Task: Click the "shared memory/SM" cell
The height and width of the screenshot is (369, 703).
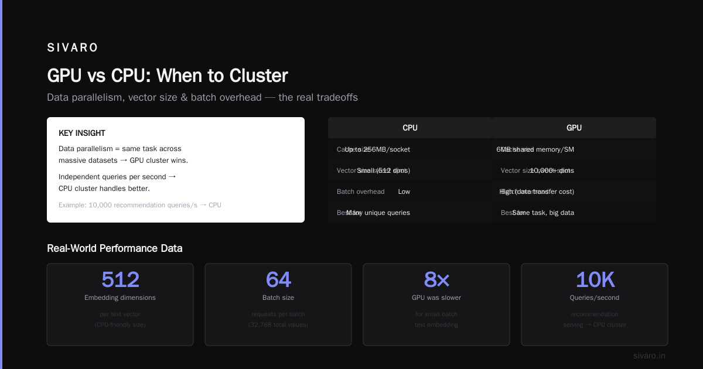Action: click(535, 149)
